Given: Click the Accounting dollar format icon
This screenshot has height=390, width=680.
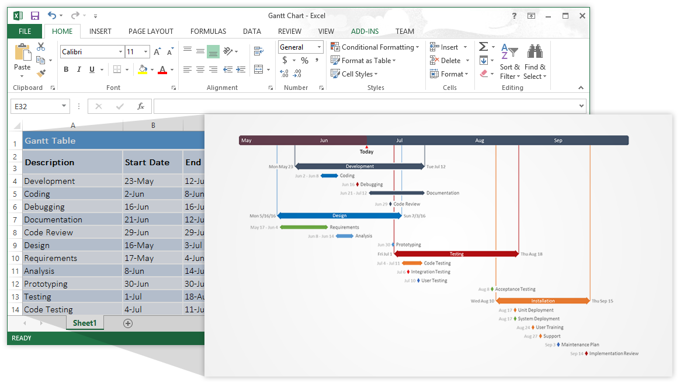Looking at the screenshot, I should tap(285, 60).
